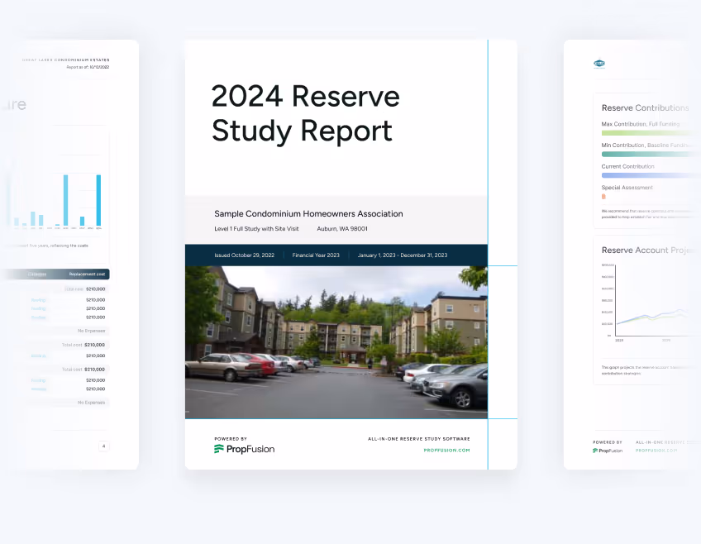
Task: Click the blue badge logo atop the right page
Action: pyautogui.click(x=599, y=64)
